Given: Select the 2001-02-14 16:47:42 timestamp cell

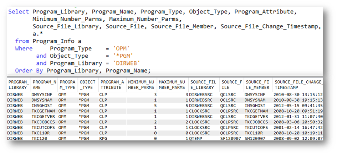Looking at the screenshot, I should click(298, 127).
